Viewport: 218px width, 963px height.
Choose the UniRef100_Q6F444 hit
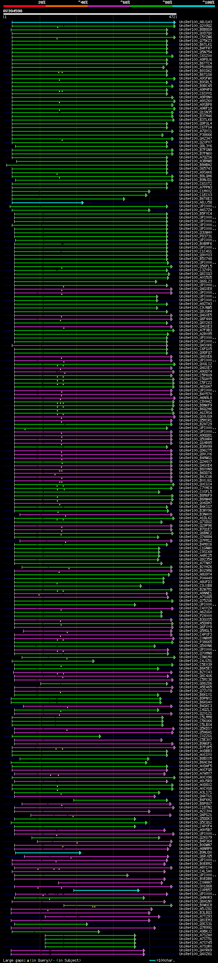pos(196,319)
